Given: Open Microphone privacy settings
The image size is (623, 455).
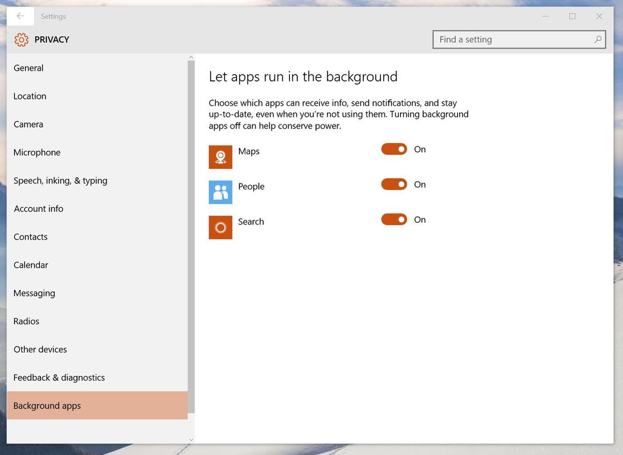Looking at the screenshot, I should click(x=37, y=152).
